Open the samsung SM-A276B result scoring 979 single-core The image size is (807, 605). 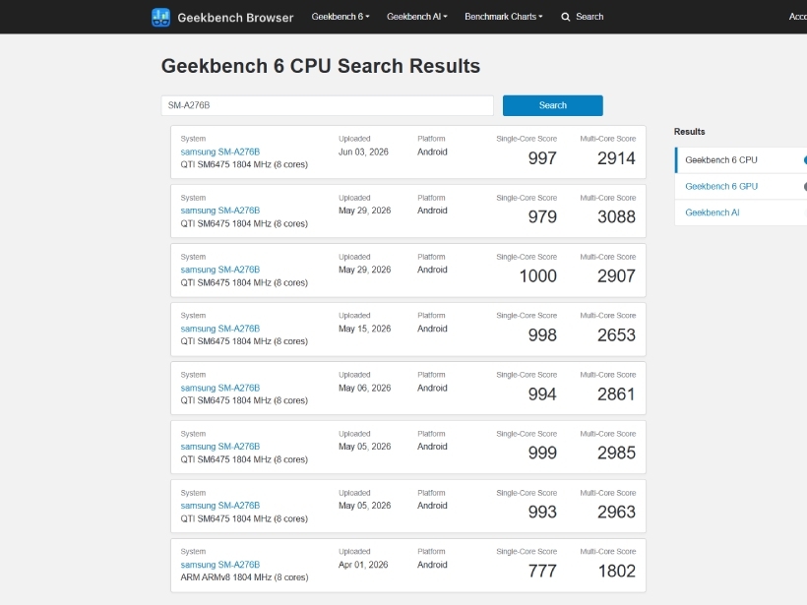point(219,211)
